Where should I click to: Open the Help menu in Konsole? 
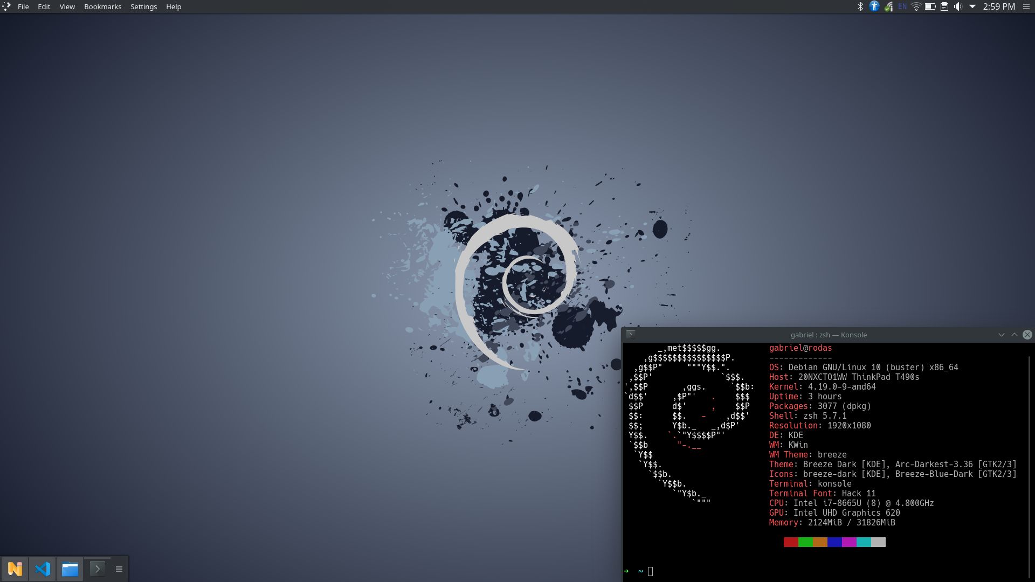173,6
